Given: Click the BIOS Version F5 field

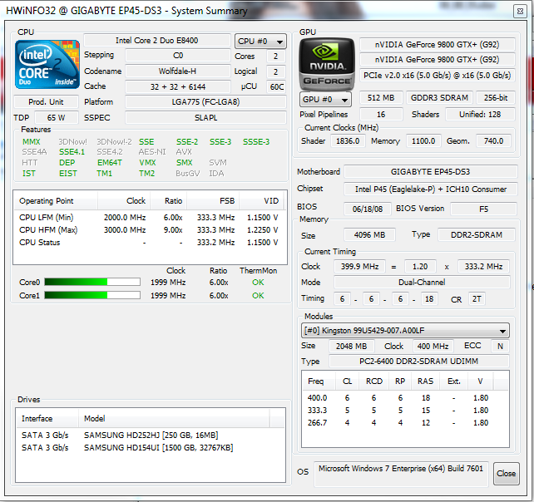Looking at the screenshot, I should [483, 209].
